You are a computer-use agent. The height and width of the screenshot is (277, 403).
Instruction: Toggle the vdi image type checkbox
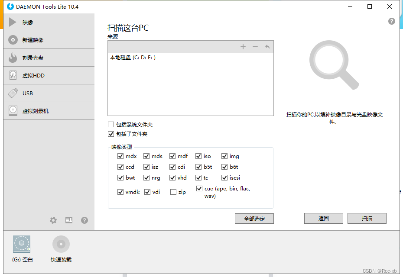[x=147, y=192]
